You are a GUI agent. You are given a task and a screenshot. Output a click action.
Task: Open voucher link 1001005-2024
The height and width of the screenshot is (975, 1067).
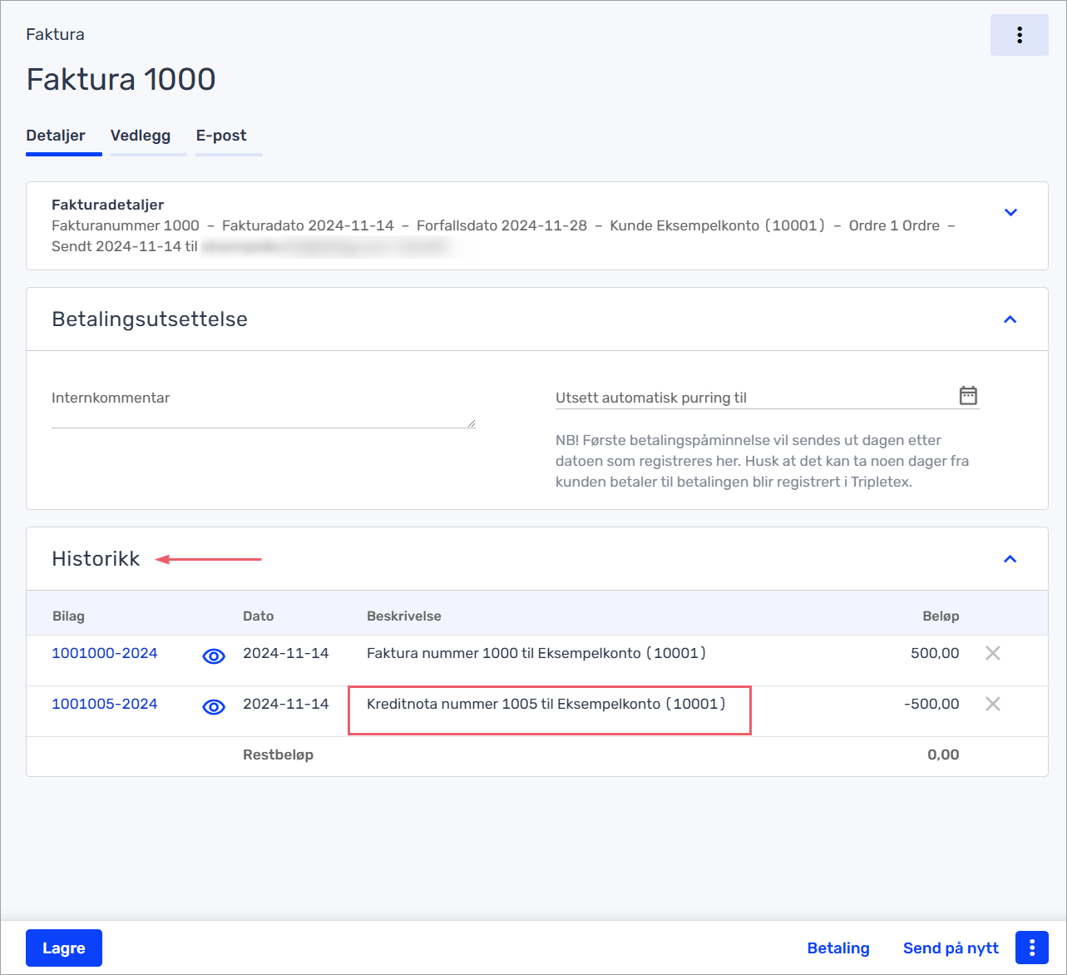click(x=105, y=704)
